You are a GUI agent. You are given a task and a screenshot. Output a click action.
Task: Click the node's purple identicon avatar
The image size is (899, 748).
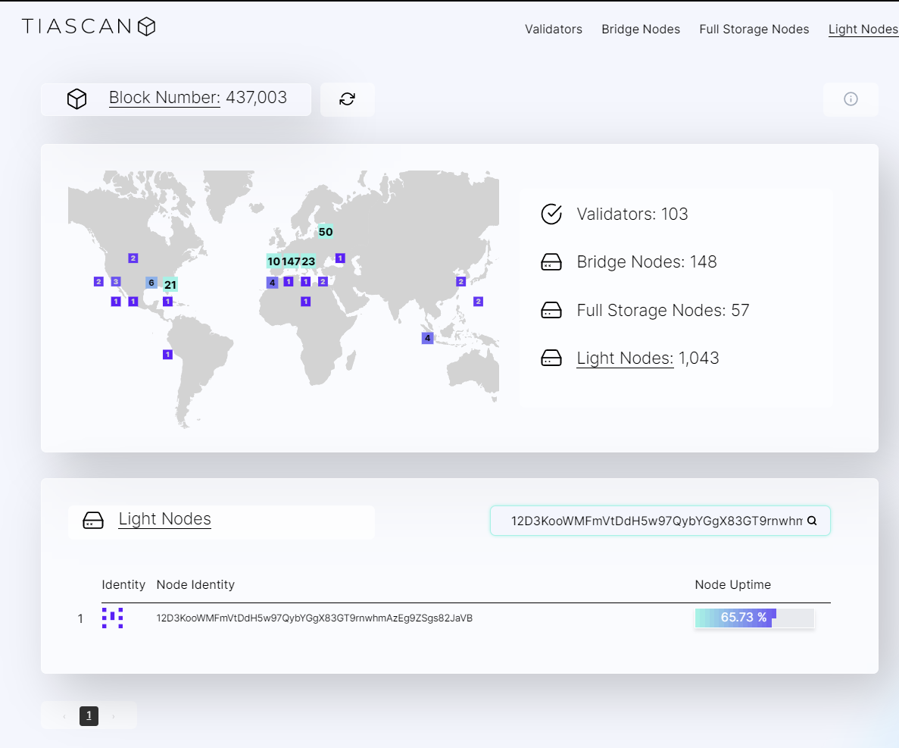(x=112, y=618)
